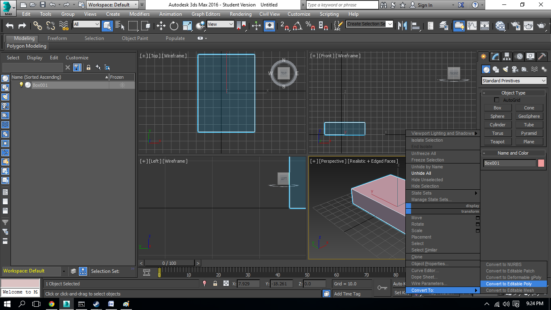Switch to the Freeform ribbon tab
The image size is (551, 310).
pos(57,38)
